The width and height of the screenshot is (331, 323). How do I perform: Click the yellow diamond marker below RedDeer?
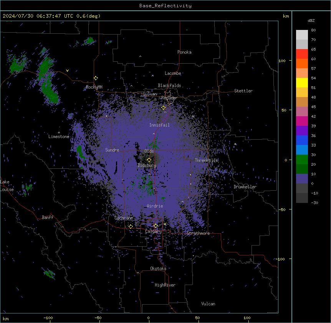click(163, 107)
